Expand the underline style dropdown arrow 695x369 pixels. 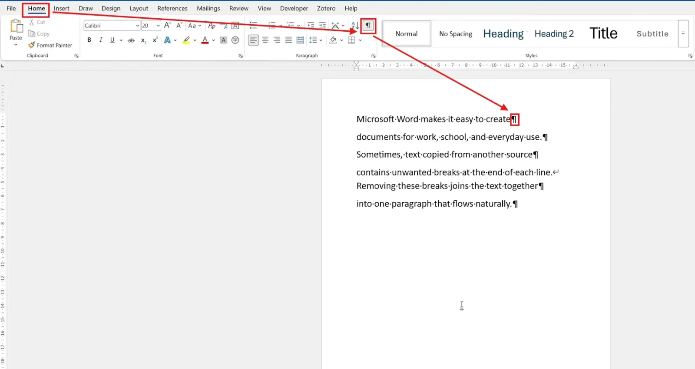pos(121,40)
